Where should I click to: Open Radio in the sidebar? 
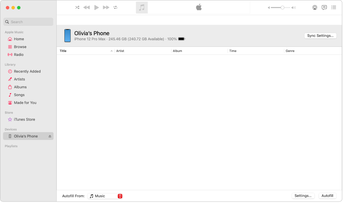tap(28, 55)
